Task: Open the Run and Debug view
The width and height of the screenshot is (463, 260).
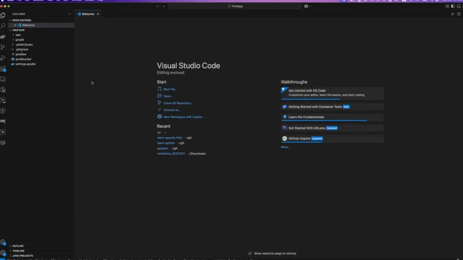Action: coord(3,58)
